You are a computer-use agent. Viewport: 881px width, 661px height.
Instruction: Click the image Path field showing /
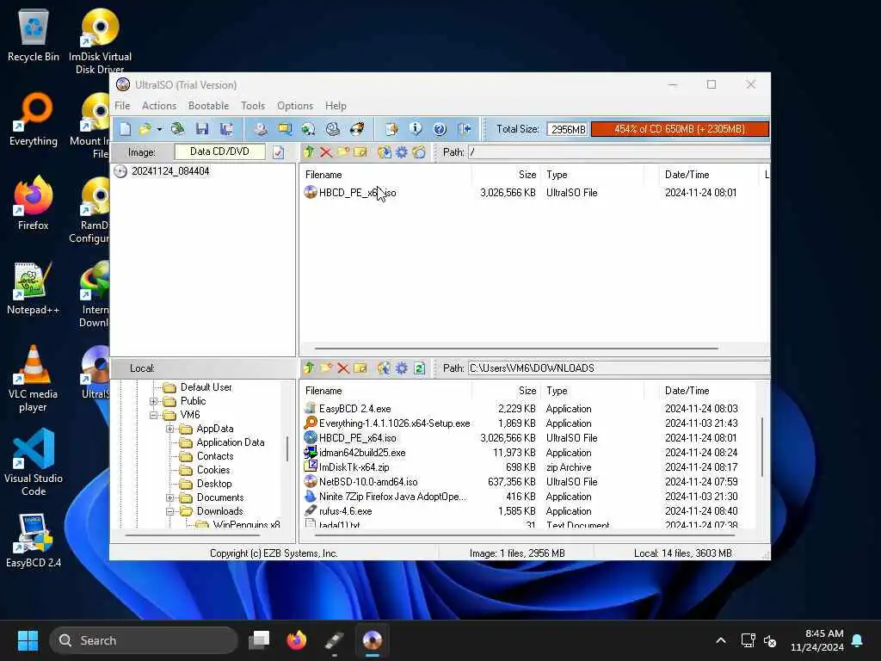619,152
